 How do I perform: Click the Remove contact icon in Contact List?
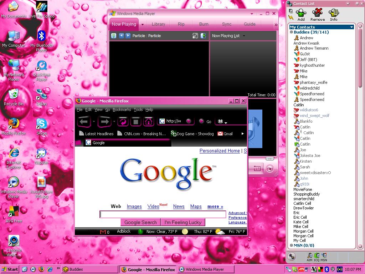(x=318, y=15)
